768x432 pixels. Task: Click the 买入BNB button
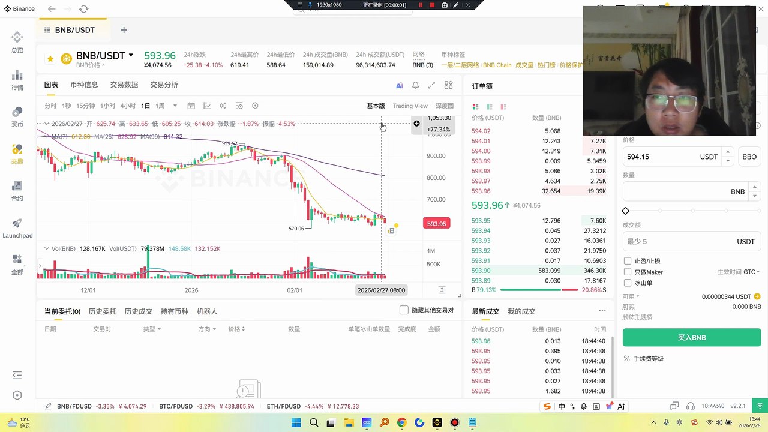[692, 337]
